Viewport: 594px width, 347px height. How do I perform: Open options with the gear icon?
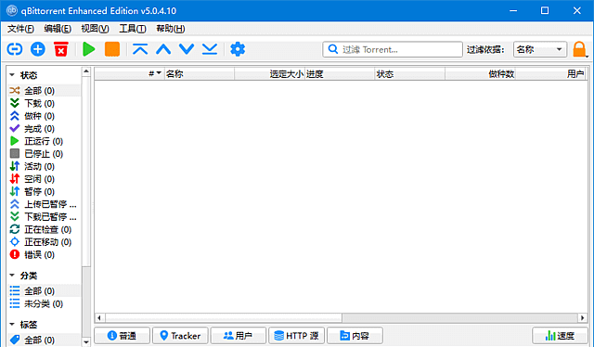[x=238, y=49]
